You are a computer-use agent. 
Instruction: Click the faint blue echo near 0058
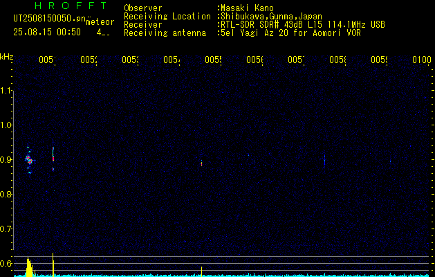(x=324, y=160)
